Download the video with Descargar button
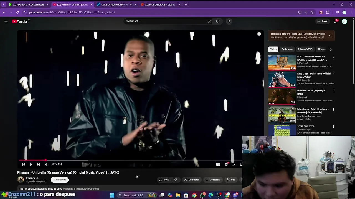This screenshot has width=355, height=199. 213,180
